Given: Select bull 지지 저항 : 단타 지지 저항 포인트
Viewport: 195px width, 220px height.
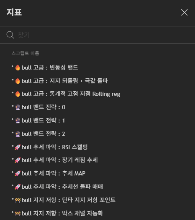Looking at the screenshot, I should 97,200.
